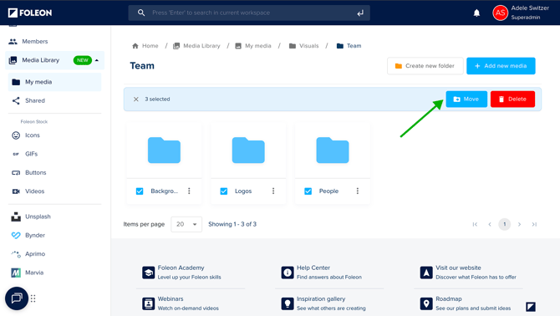Go to first page
This screenshot has width=560, height=316.
(475, 224)
